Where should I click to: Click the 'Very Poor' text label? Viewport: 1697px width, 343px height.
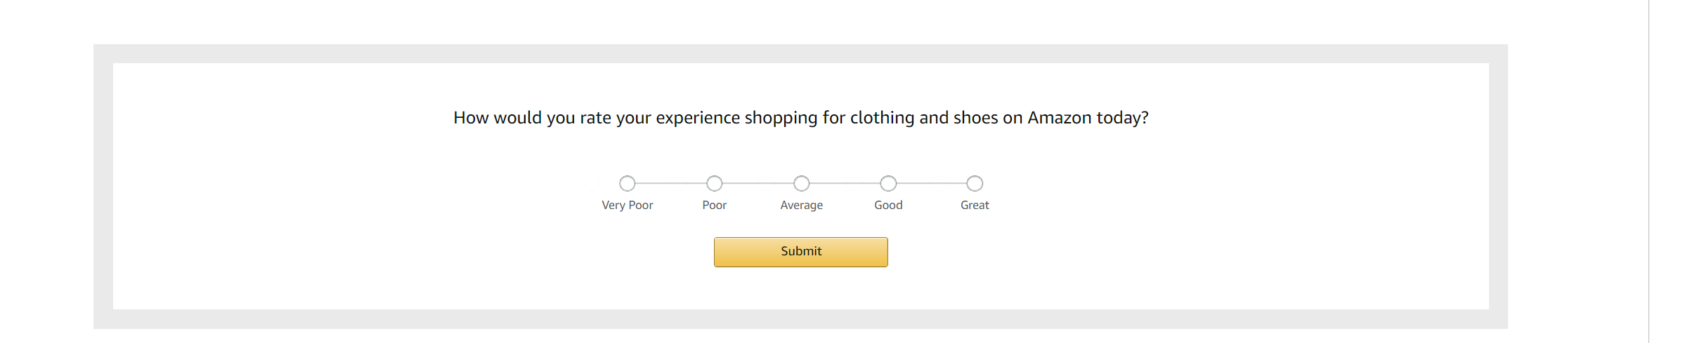pos(628,205)
